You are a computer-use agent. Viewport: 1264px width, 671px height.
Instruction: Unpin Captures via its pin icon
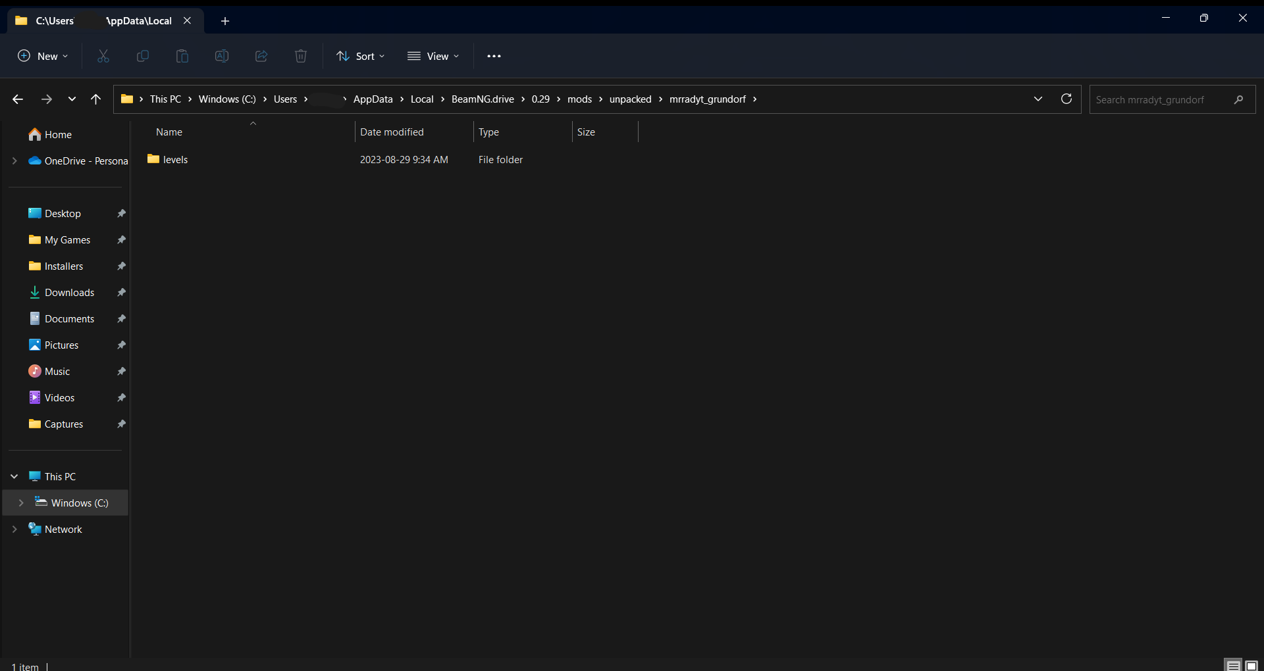coord(122,424)
